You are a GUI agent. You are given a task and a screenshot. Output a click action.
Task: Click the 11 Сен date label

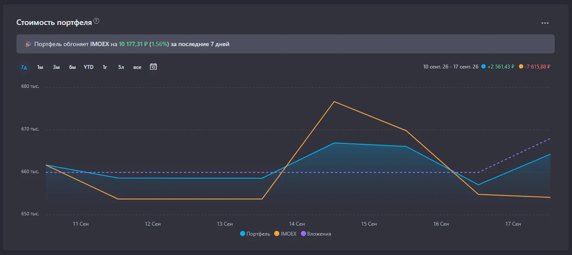[x=81, y=224]
